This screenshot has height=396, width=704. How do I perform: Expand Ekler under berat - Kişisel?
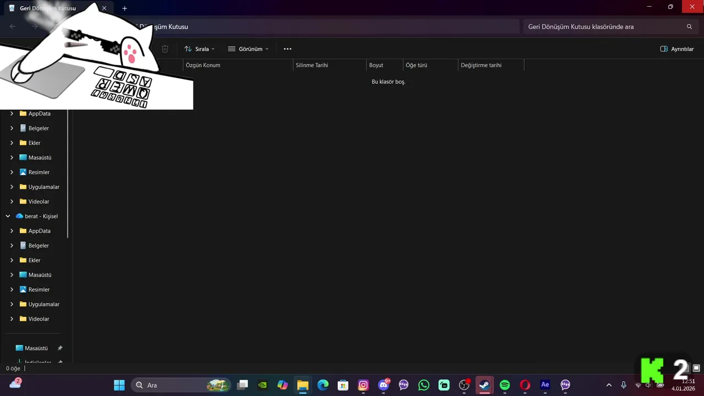click(12, 260)
